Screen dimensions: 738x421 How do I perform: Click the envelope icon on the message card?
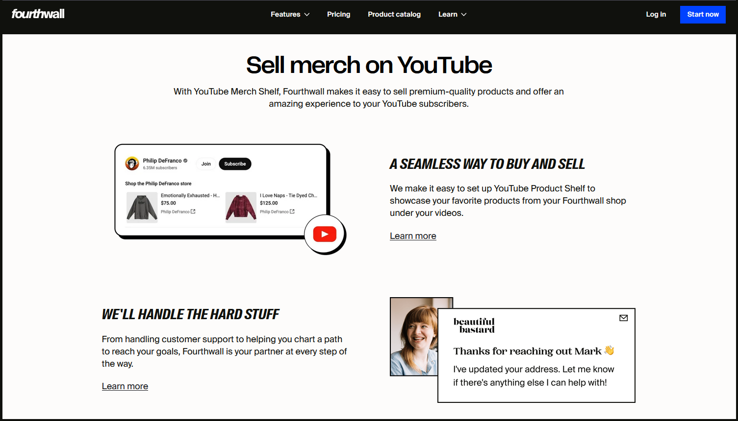tap(623, 318)
